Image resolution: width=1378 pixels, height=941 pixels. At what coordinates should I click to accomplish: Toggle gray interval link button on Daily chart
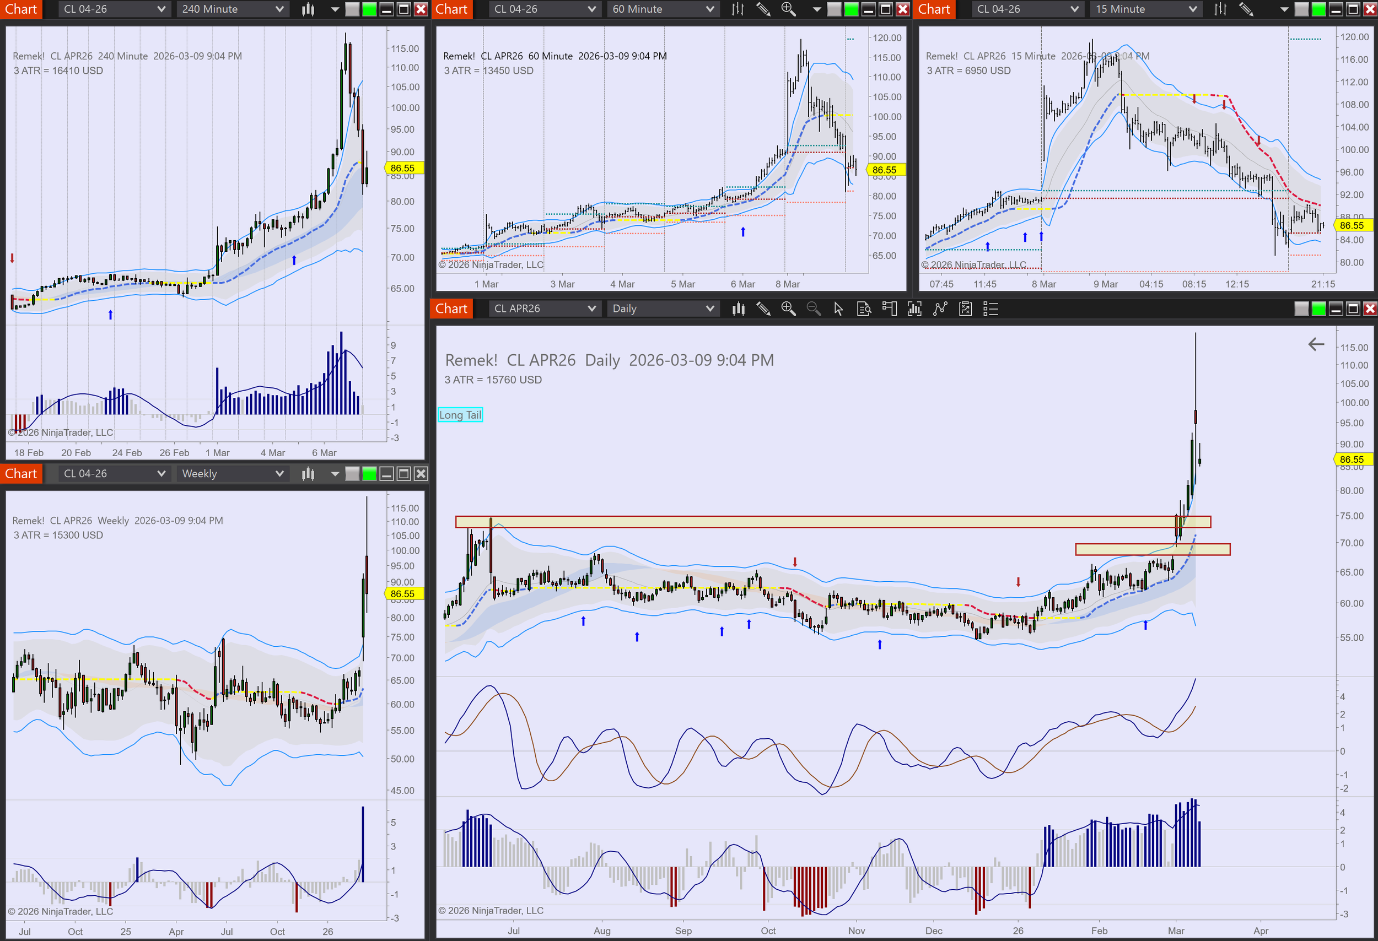pos(1301,309)
